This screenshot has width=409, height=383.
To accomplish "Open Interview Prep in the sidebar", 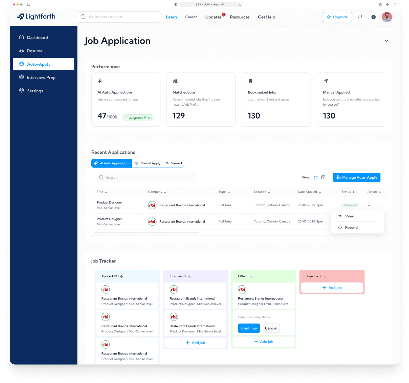I will [x=41, y=78].
